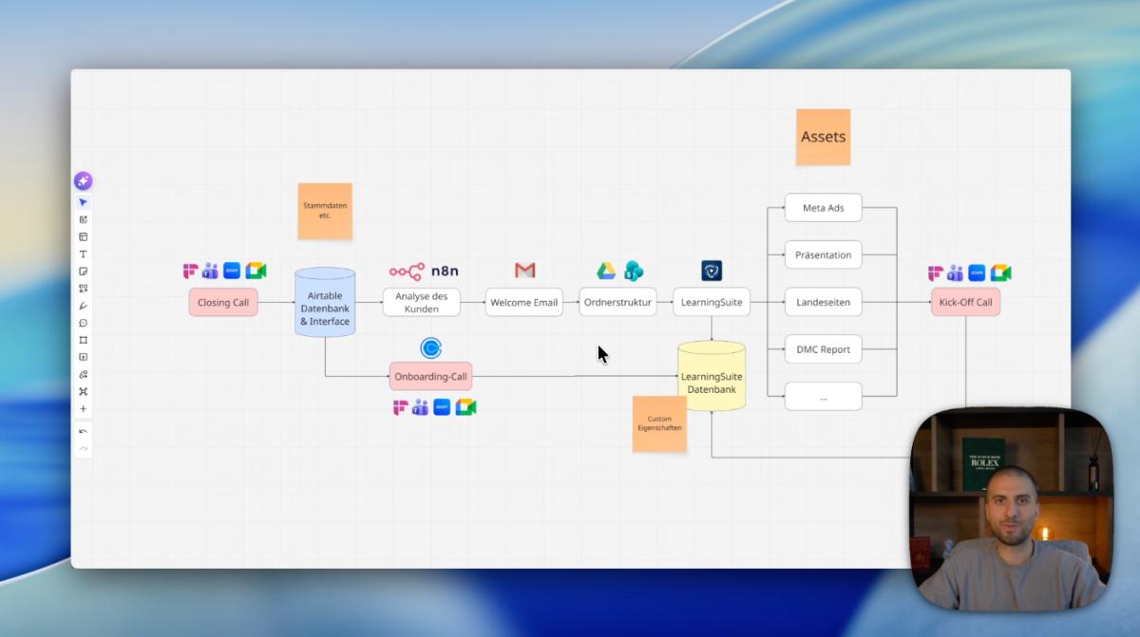Select the Pen drawing tool
The image size is (1140, 637).
pos(83,306)
